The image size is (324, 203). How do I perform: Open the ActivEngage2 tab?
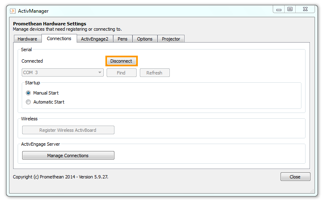[x=95, y=39]
